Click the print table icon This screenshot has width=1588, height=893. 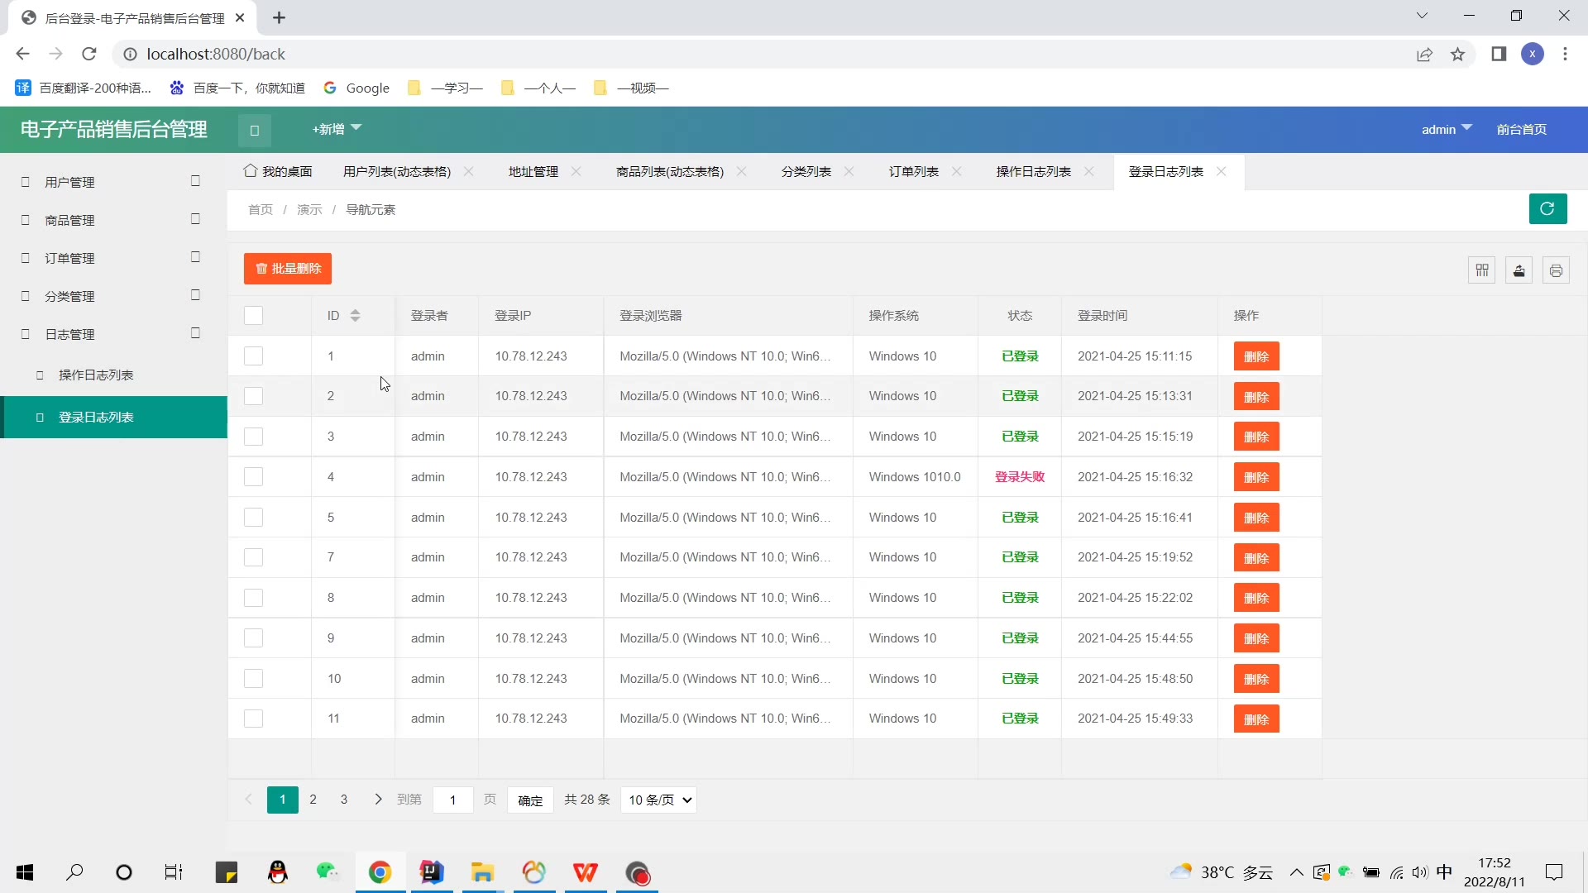pyautogui.click(x=1556, y=270)
